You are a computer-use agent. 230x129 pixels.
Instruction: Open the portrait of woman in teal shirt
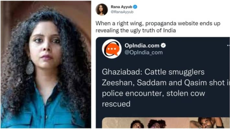46,64
